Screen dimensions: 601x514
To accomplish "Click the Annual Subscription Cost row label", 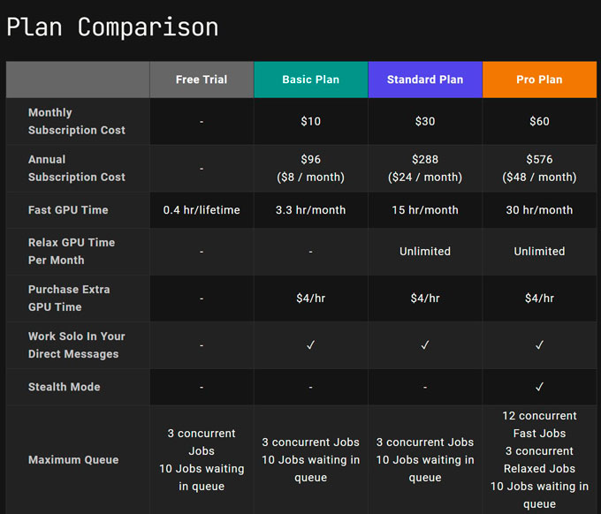I will click(77, 168).
